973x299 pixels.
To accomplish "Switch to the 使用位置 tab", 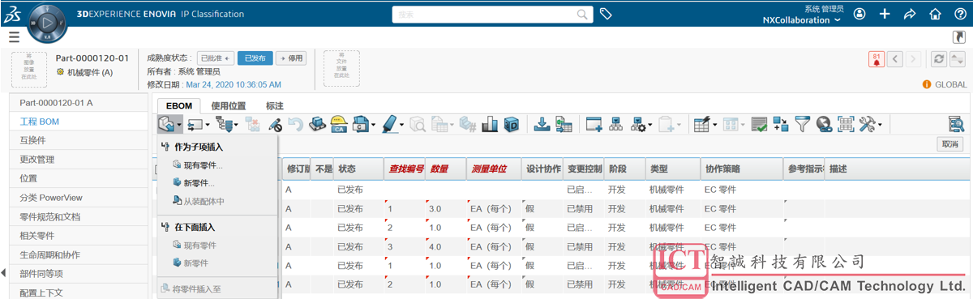I will coord(228,105).
